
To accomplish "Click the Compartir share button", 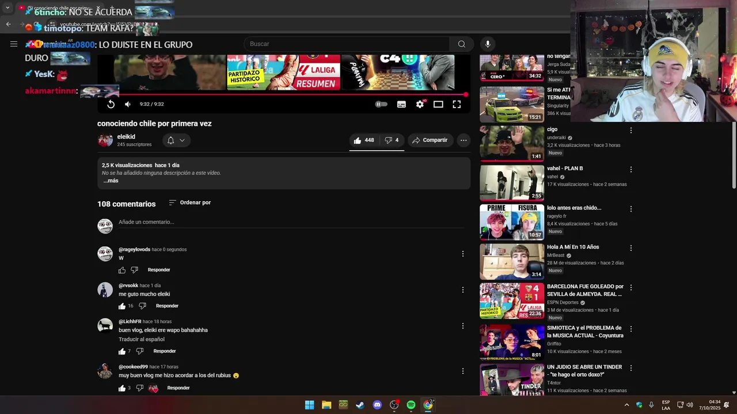I will click(x=430, y=140).
